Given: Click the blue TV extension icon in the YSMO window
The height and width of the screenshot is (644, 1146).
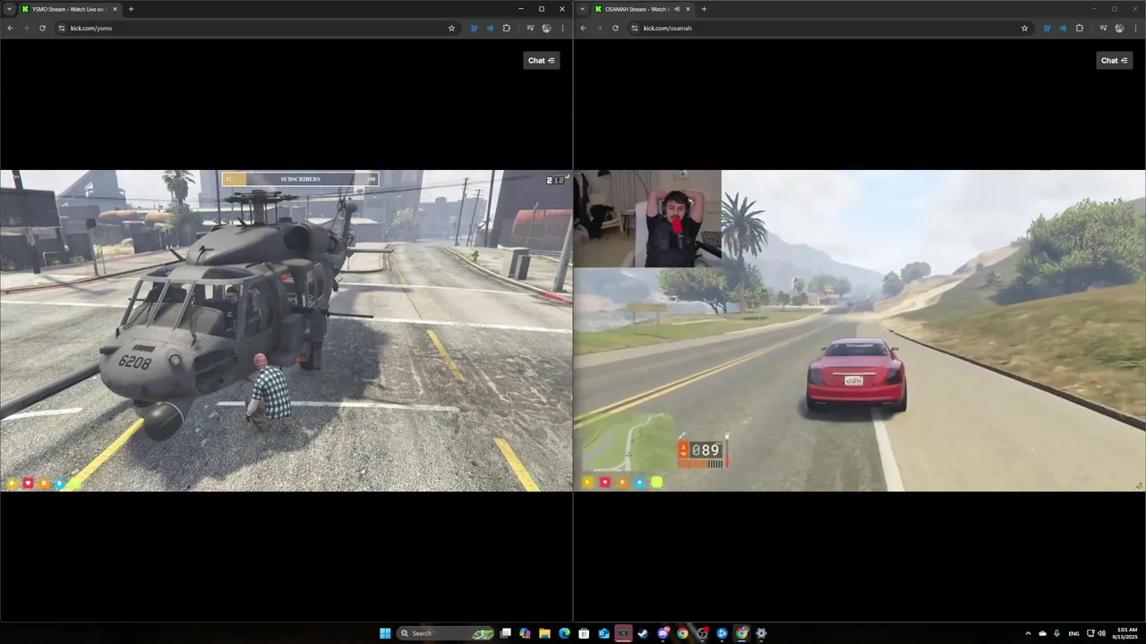Looking at the screenshot, I should tap(474, 28).
